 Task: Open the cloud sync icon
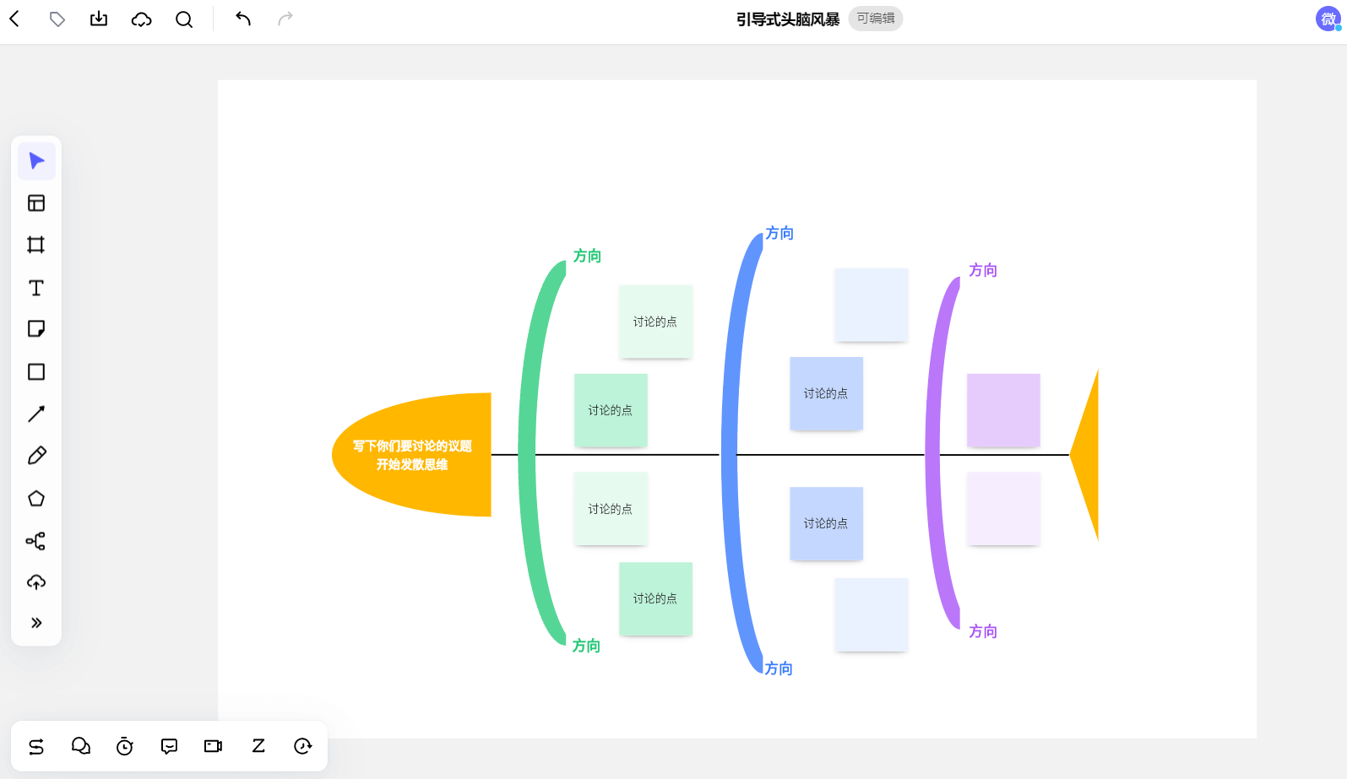(x=141, y=19)
